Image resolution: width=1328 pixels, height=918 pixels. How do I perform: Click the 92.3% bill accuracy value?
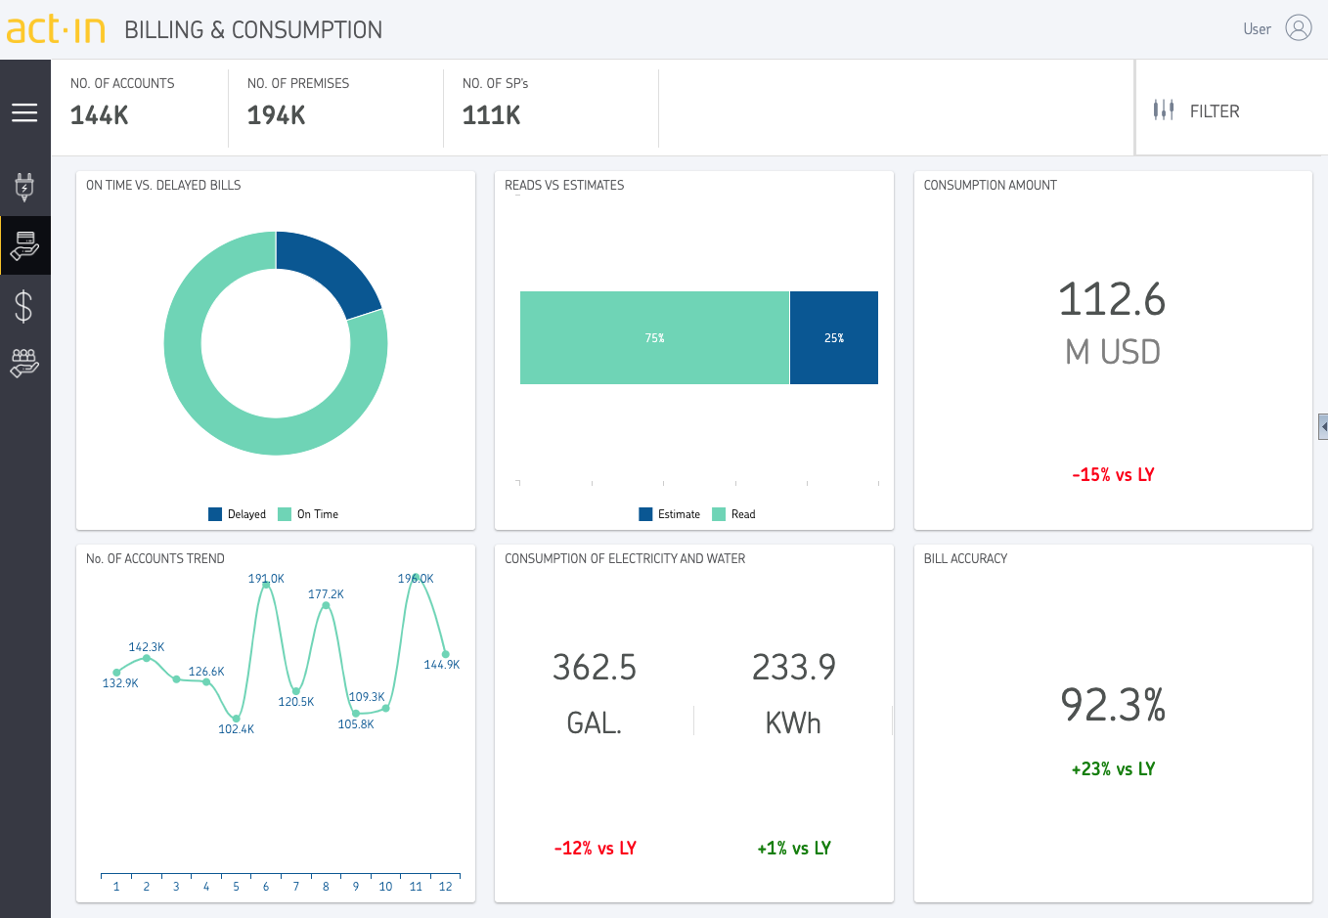1113,704
